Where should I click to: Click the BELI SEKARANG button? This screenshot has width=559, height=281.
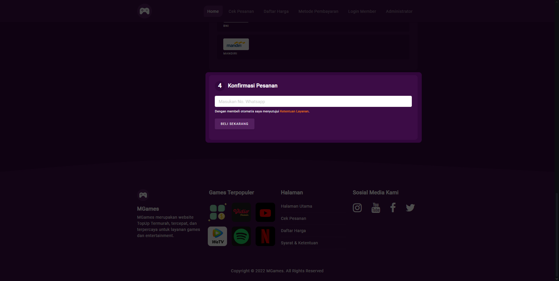click(x=234, y=124)
